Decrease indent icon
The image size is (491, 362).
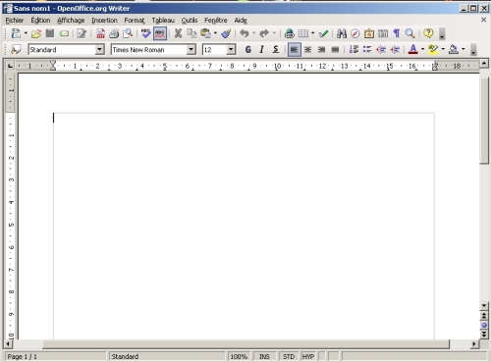pos(381,50)
